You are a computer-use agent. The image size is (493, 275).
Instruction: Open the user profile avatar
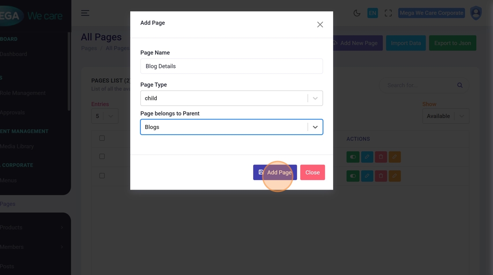point(476,13)
